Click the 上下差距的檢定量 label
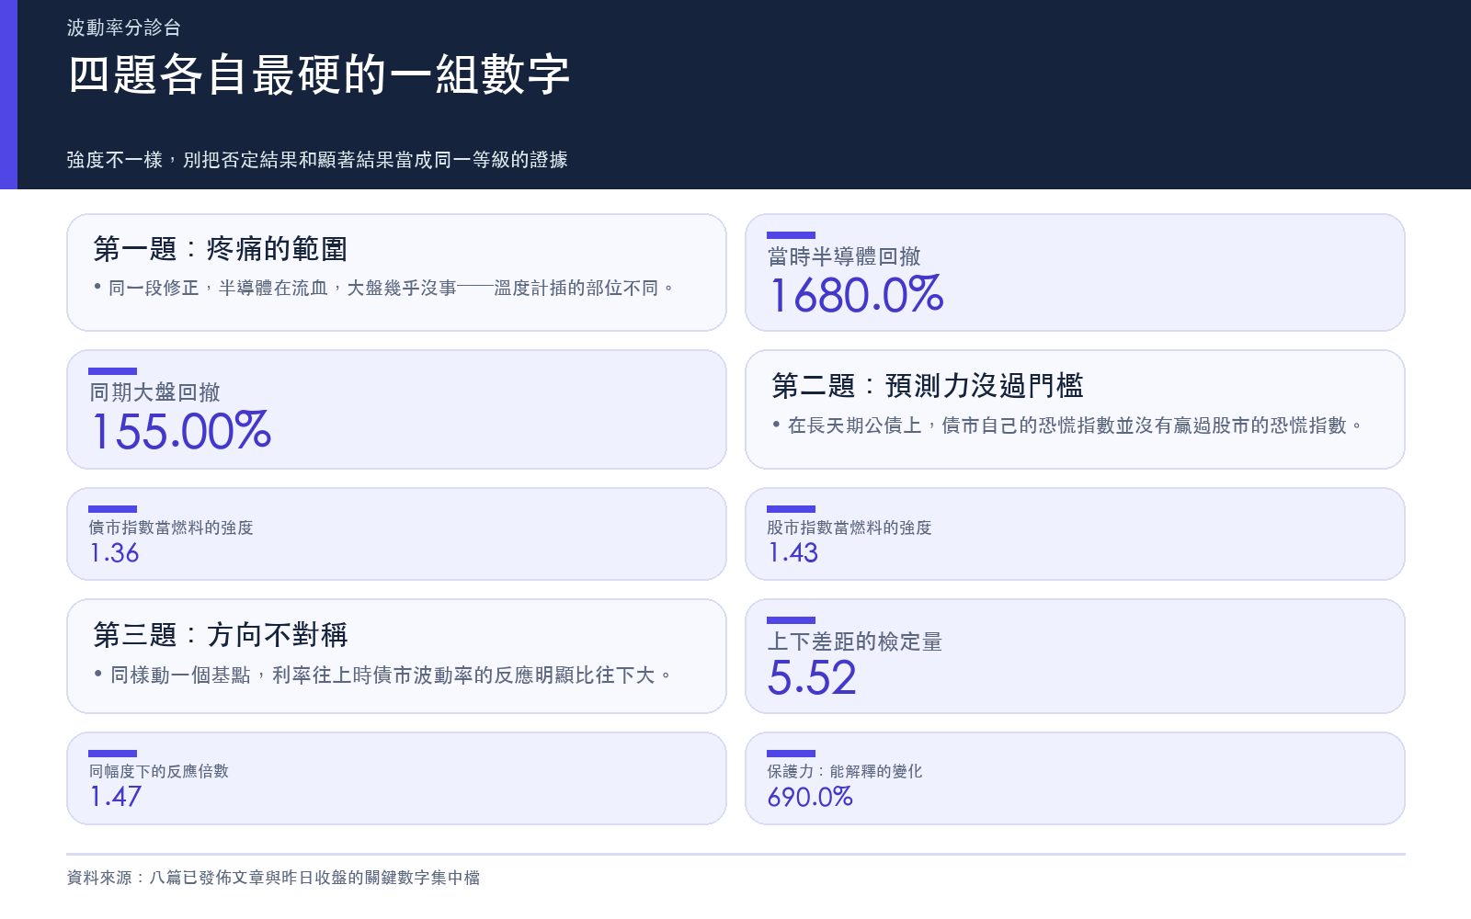Image resolution: width=1471 pixels, height=919 pixels. [x=855, y=641]
